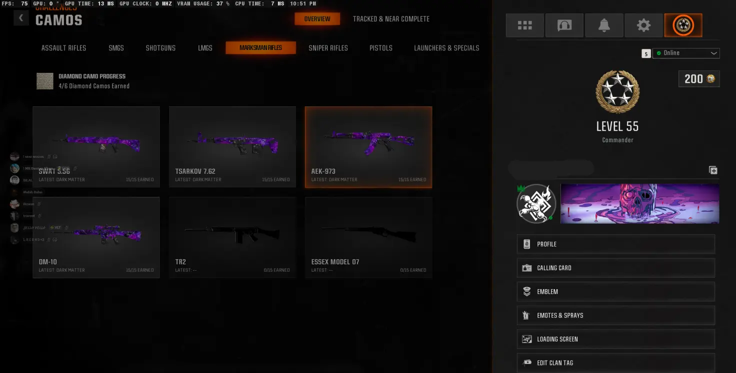Click the circular player emblem icon
The image size is (736, 373).
tap(536, 203)
